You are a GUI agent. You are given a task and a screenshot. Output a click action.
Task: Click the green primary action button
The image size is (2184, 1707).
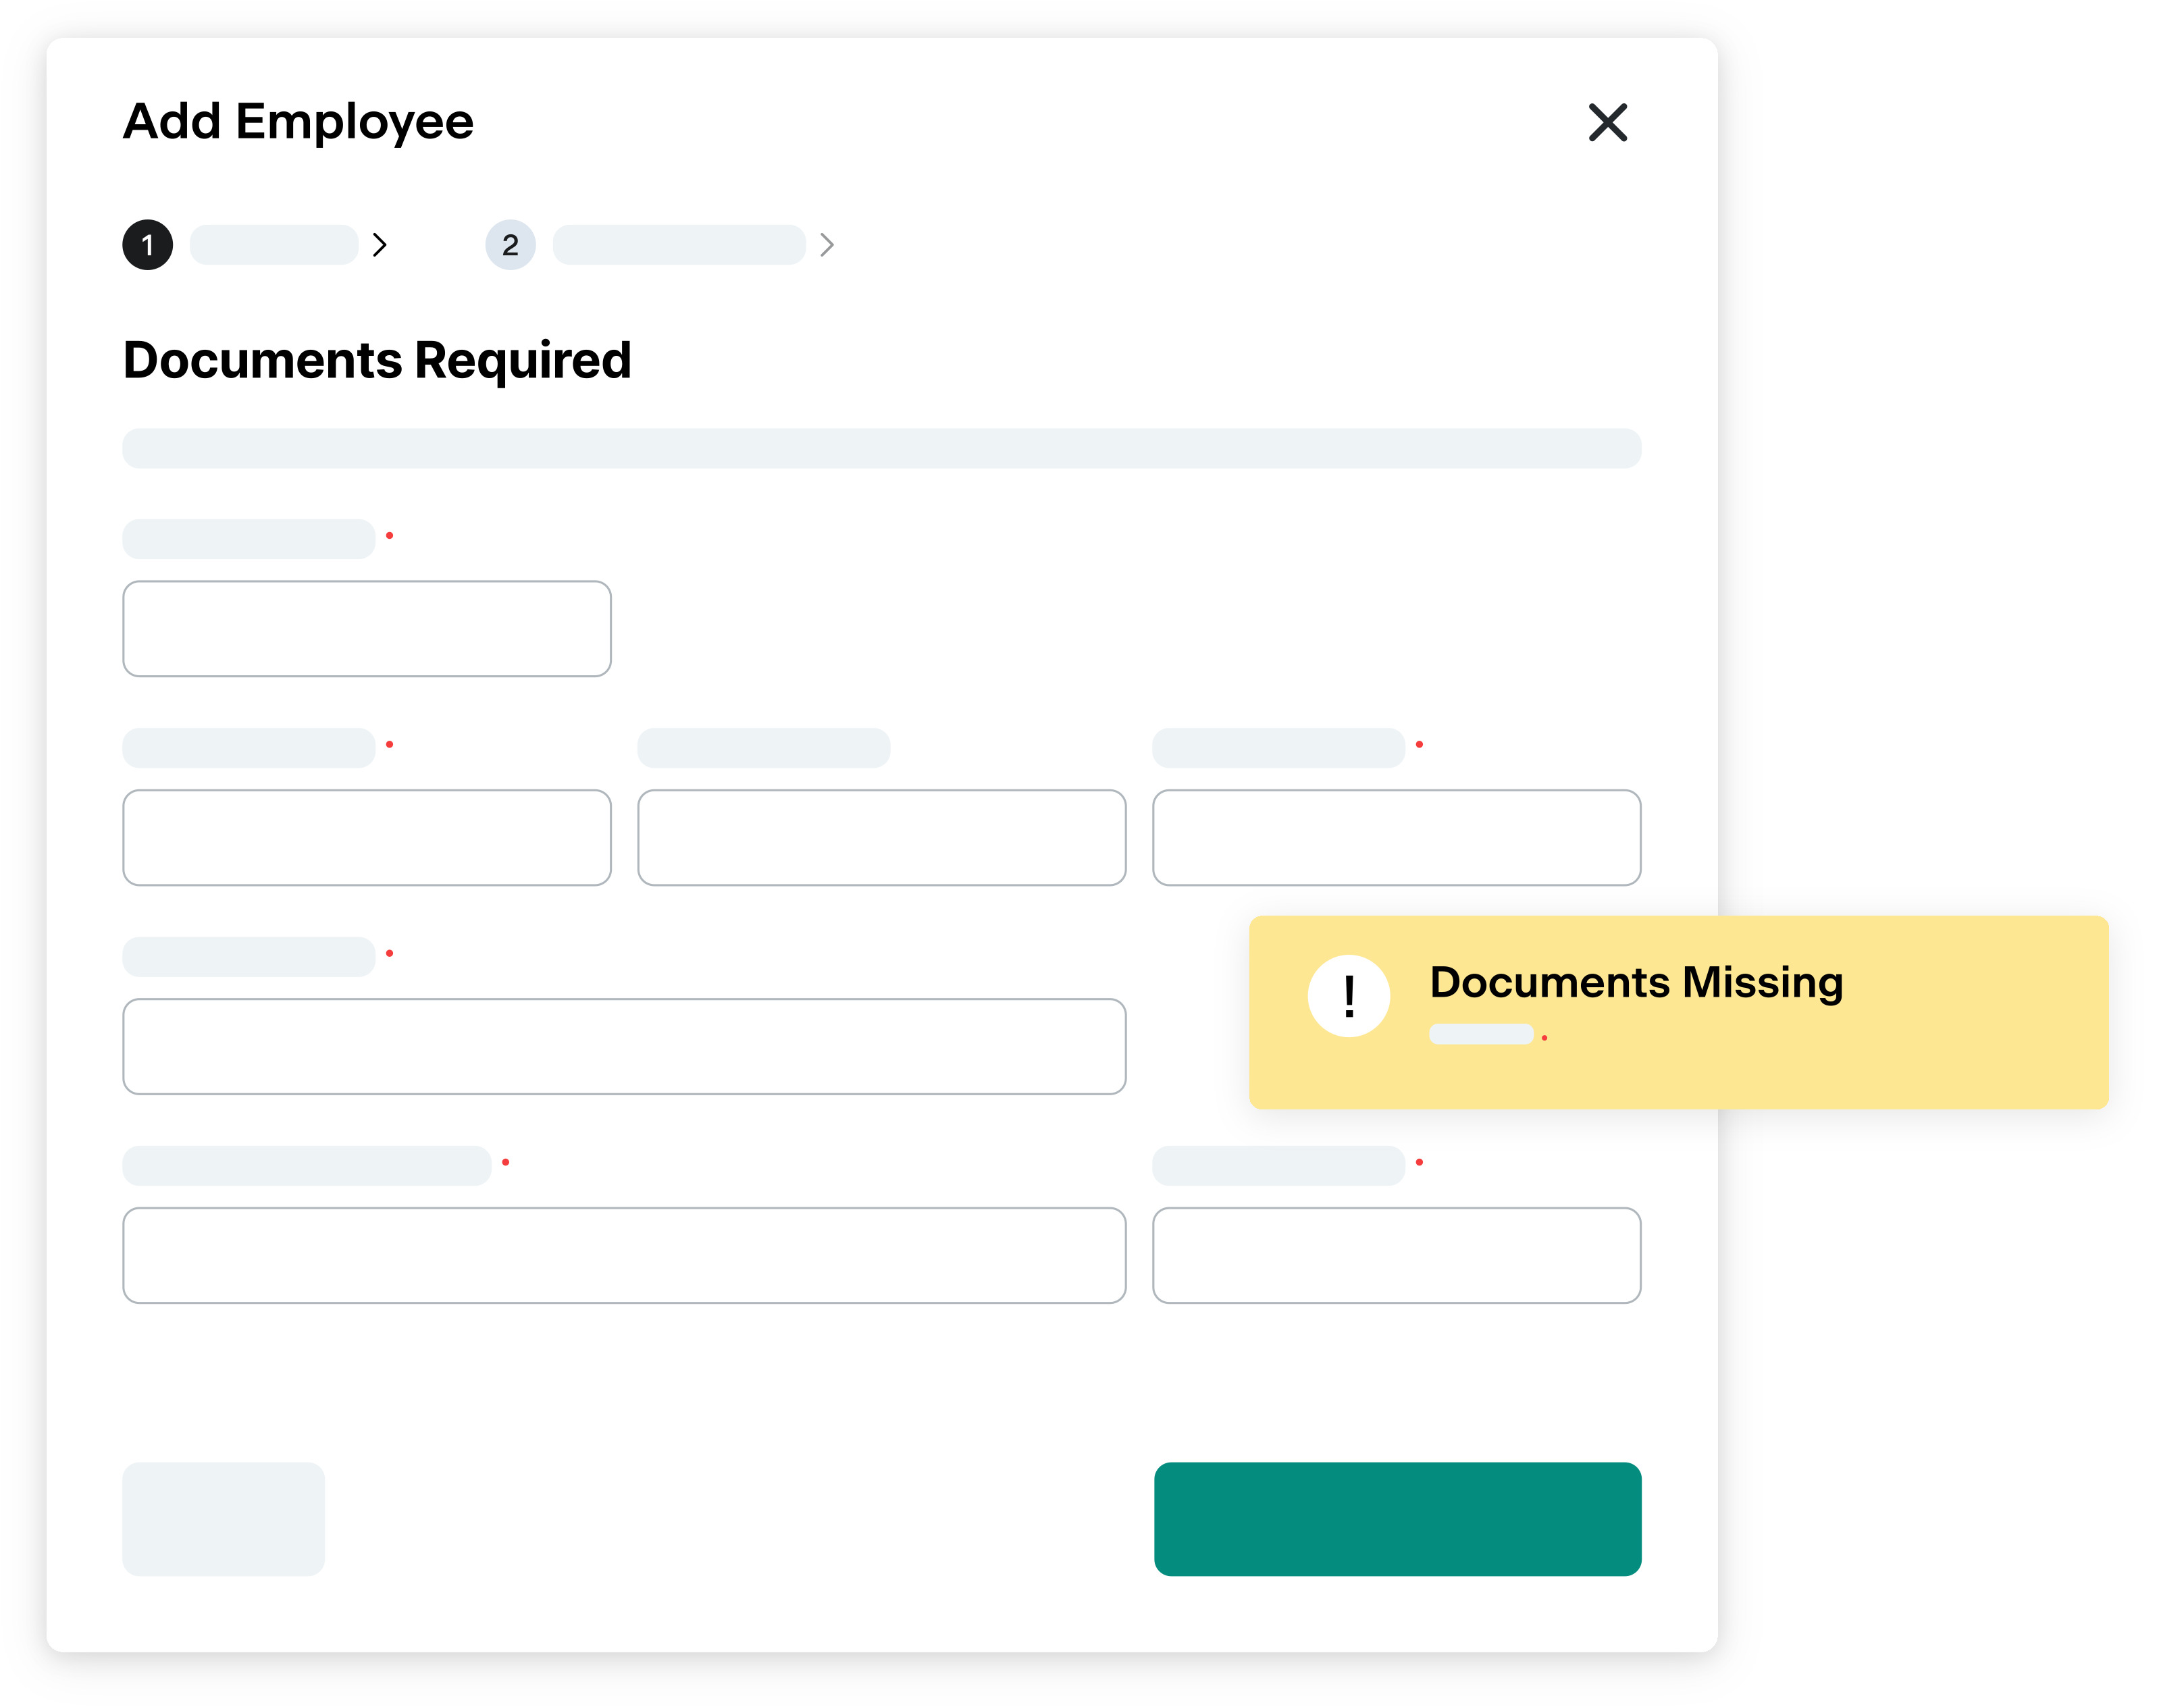click(x=1396, y=1518)
